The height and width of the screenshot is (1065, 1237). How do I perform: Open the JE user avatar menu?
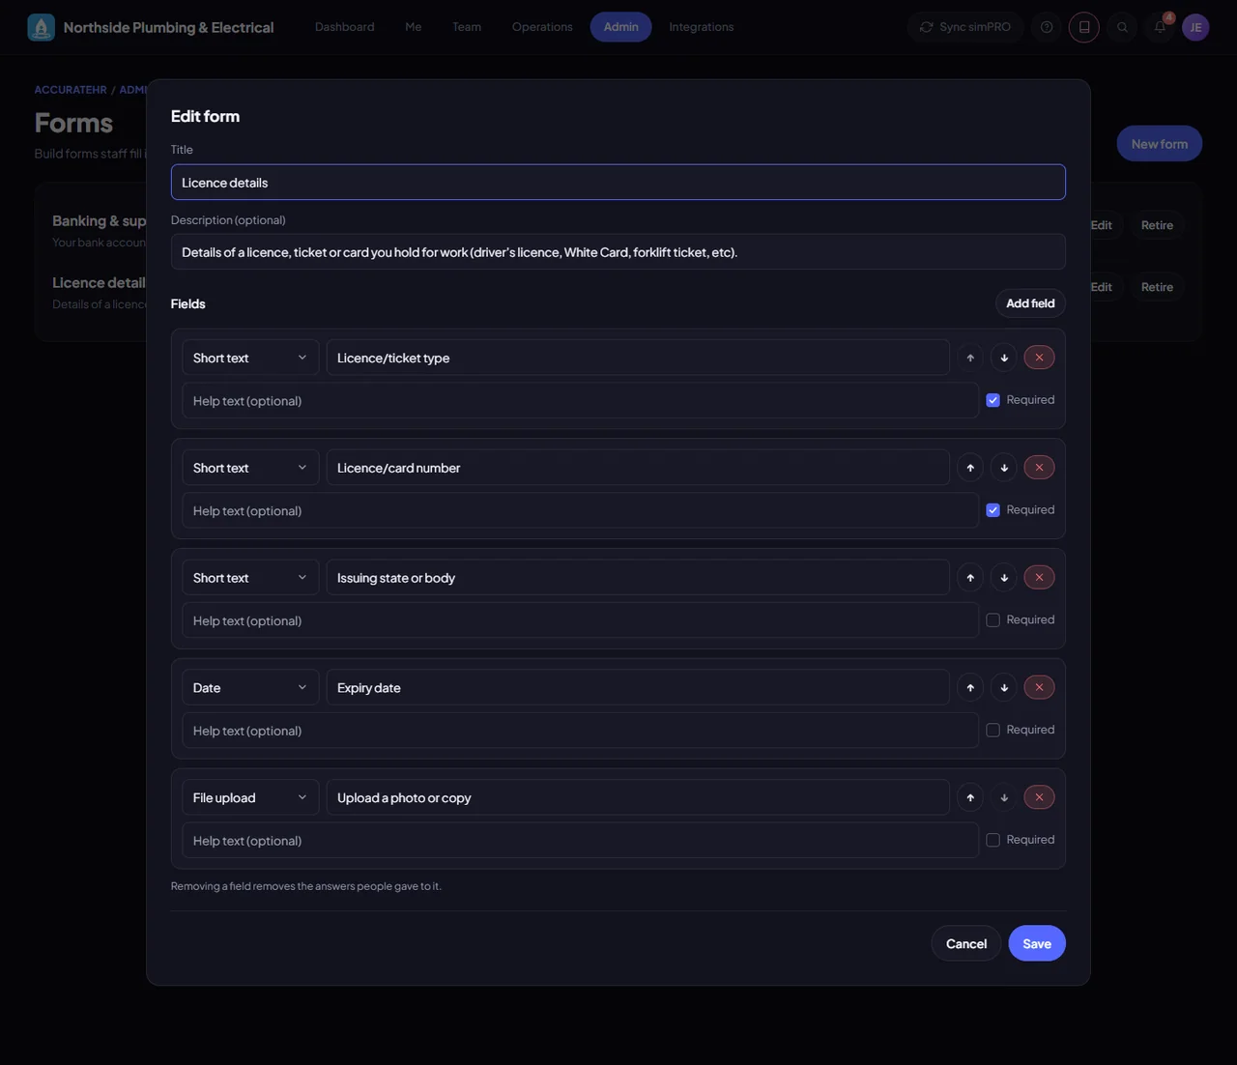pyautogui.click(x=1195, y=27)
